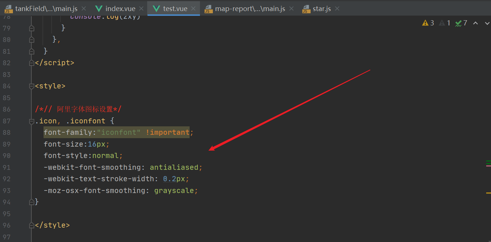The height and width of the screenshot is (242, 491).
Task: Collapse the code block ending at line 80
Action: pos(32,39)
